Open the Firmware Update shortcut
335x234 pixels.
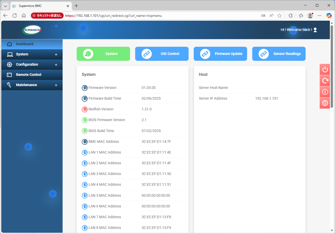220,54
